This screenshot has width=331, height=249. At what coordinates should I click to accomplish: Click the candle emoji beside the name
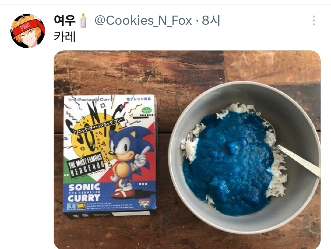tap(83, 21)
